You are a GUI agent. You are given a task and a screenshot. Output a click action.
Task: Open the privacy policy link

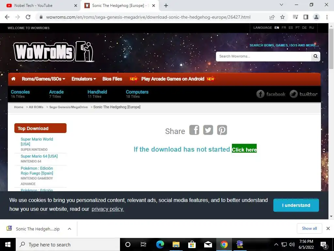click(x=108, y=209)
